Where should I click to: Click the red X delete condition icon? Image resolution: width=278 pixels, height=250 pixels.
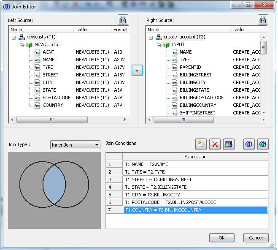pyautogui.click(x=215, y=144)
